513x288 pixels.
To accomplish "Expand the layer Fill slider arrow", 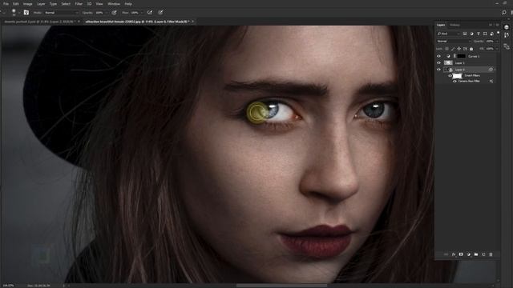I will 497,49.
